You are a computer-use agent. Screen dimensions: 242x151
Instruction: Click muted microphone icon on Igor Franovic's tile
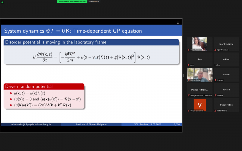click(215, 50)
